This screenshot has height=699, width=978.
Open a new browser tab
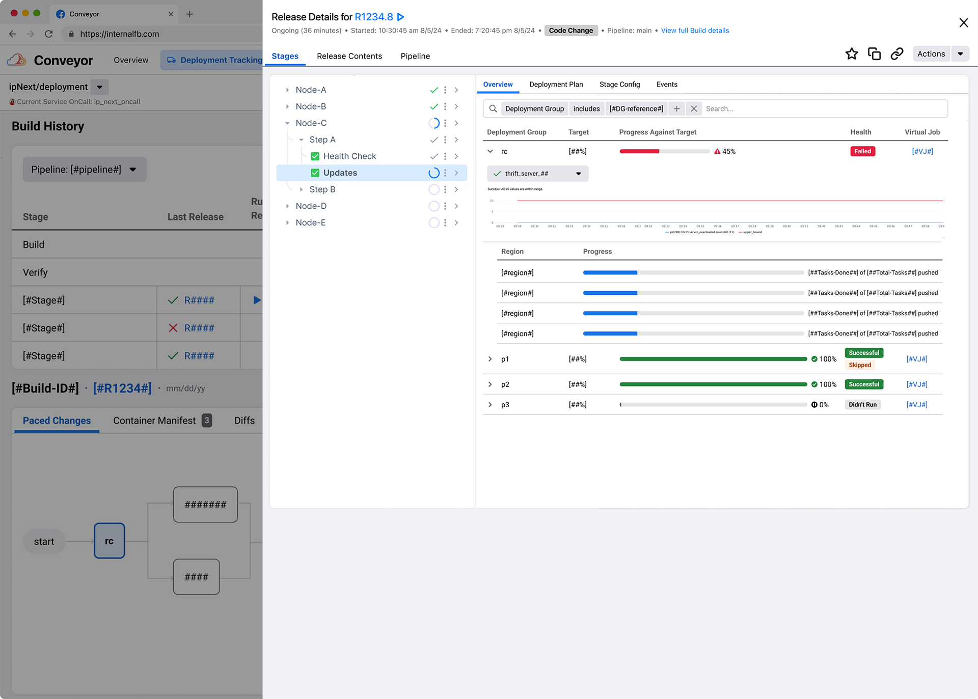[x=189, y=14]
